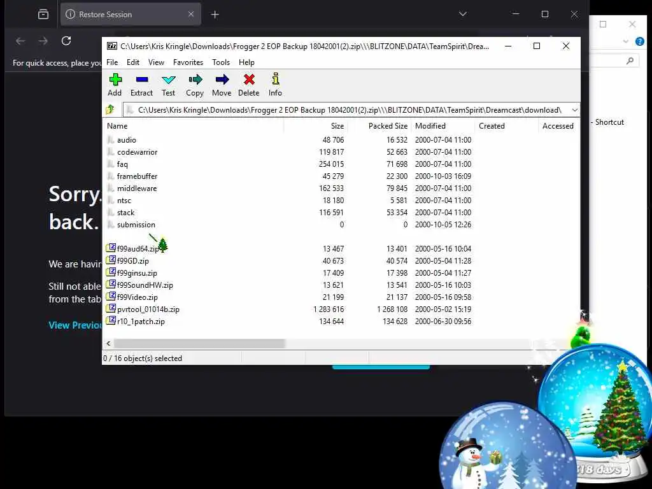
Task: Click the Extract toolbar icon
Action: 142,79
